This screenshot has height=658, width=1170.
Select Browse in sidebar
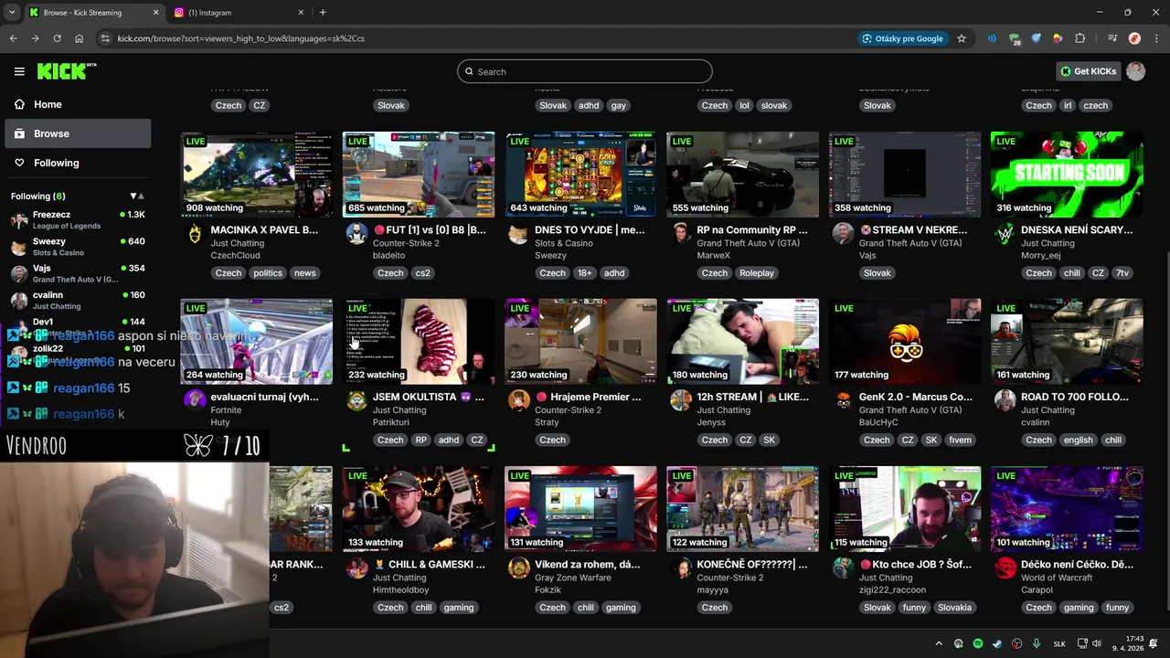point(77,133)
